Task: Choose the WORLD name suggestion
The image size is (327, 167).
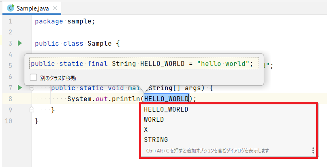Action: point(229,120)
